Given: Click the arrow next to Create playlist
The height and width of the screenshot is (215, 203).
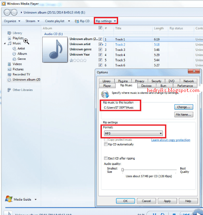Looking at the screenshot, I should 69,21.
